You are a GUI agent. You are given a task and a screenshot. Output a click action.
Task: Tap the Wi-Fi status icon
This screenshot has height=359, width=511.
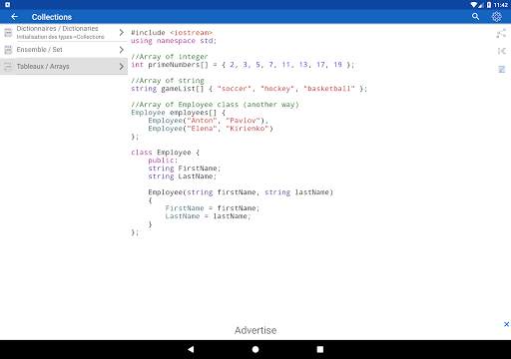click(x=474, y=5)
